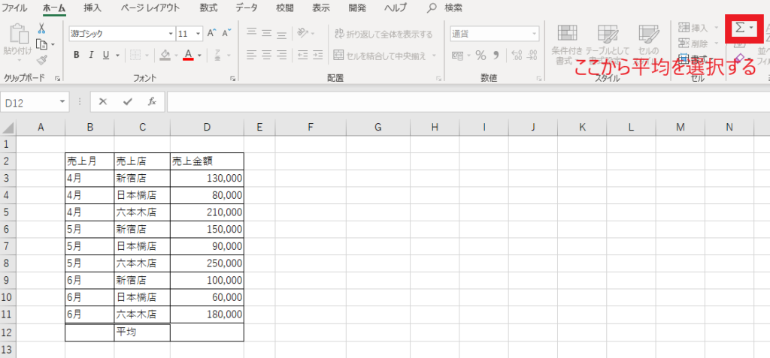Image resolution: width=770 pixels, height=358 pixels.
Task: Click the phonetic guide (ふりがな) icon
Action: coord(217,55)
